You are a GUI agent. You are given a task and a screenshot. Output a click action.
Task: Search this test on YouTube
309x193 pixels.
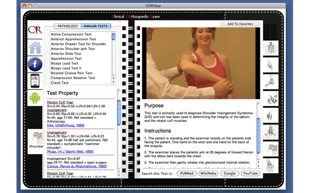pyautogui.click(x=250, y=173)
